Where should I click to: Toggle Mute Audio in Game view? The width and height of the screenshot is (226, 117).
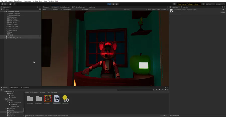[x=152, y=9]
